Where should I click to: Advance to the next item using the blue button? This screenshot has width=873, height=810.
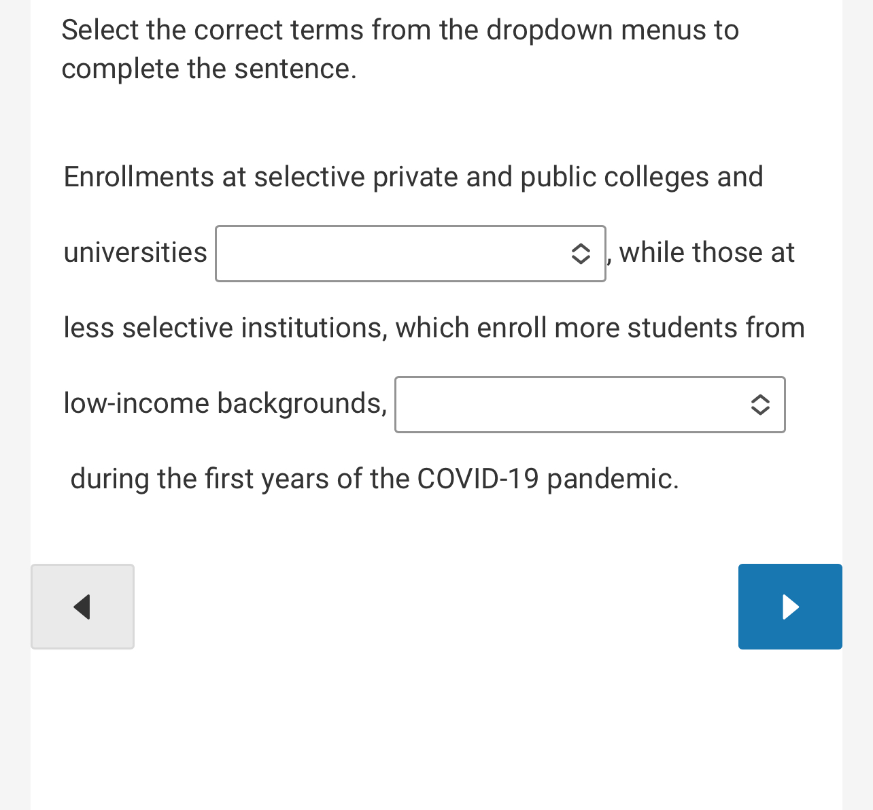coord(789,607)
